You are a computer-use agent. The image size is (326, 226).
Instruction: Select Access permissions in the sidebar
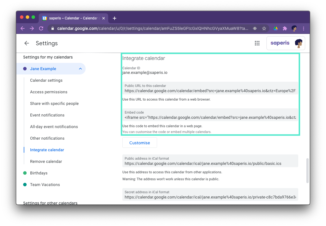[x=48, y=92]
